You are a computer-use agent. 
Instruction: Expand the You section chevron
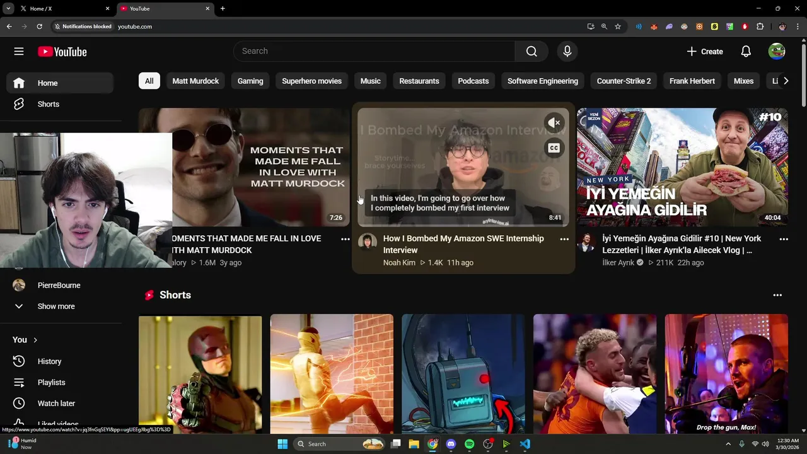coord(35,340)
